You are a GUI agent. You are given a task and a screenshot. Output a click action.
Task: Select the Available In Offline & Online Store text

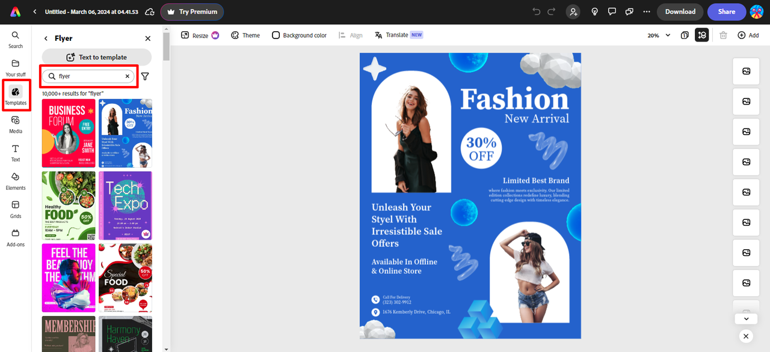(x=404, y=266)
